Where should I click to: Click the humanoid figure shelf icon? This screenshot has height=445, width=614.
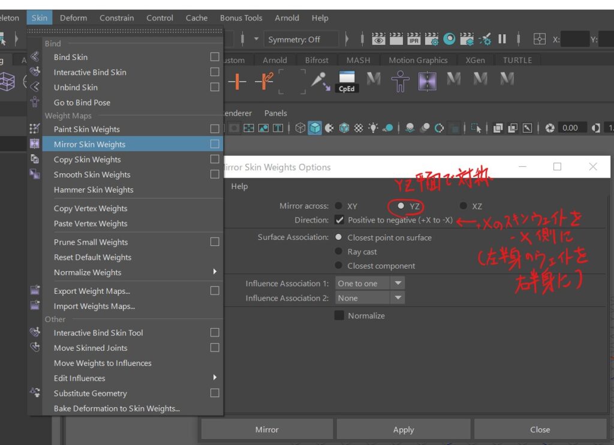(400, 82)
